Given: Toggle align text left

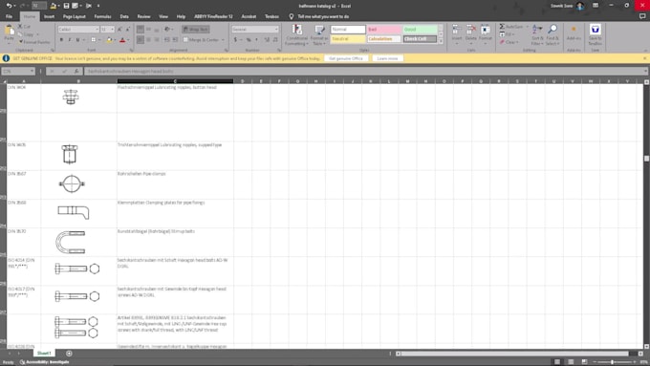Looking at the screenshot, I should 141,40.
